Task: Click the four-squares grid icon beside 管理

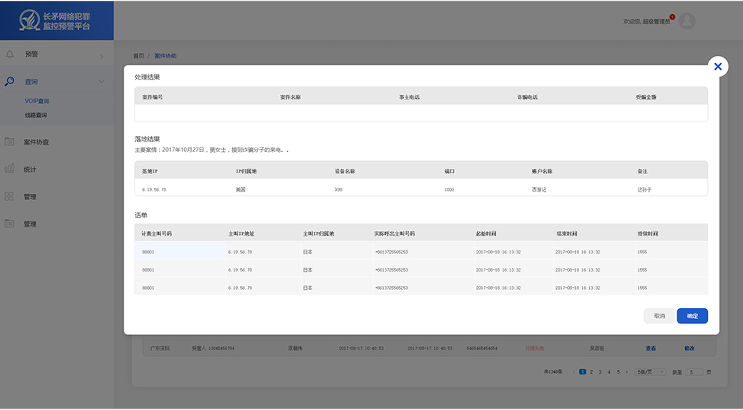Action: [x=9, y=196]
